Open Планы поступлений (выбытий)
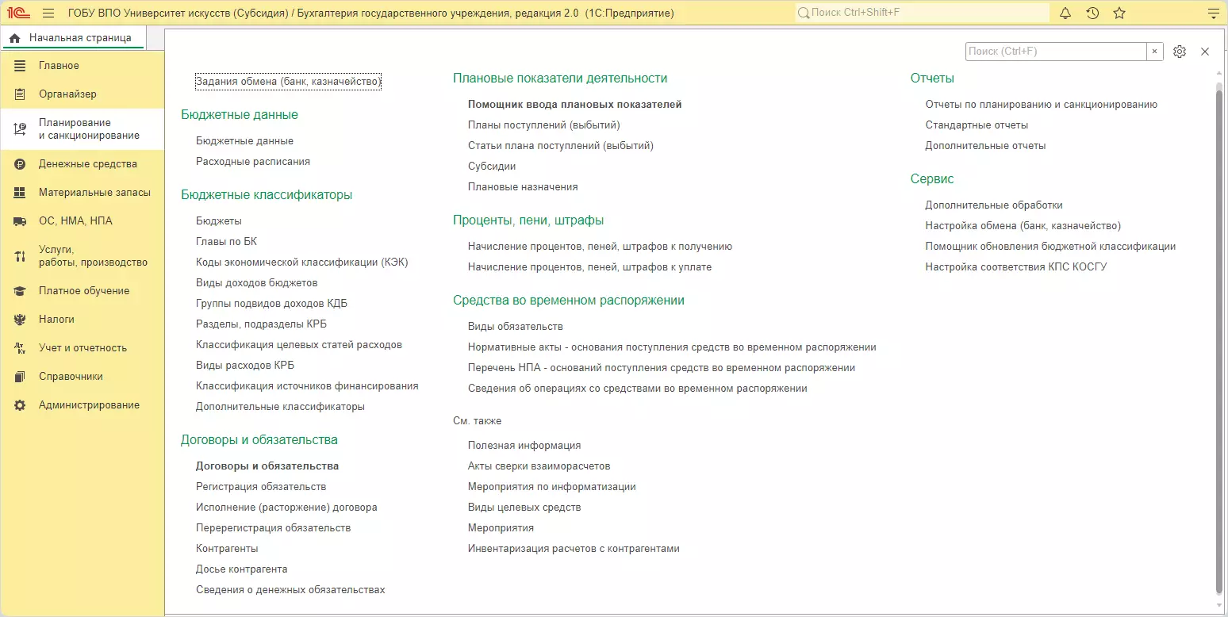The image size is (1228, 617). (x=544, y=125)
